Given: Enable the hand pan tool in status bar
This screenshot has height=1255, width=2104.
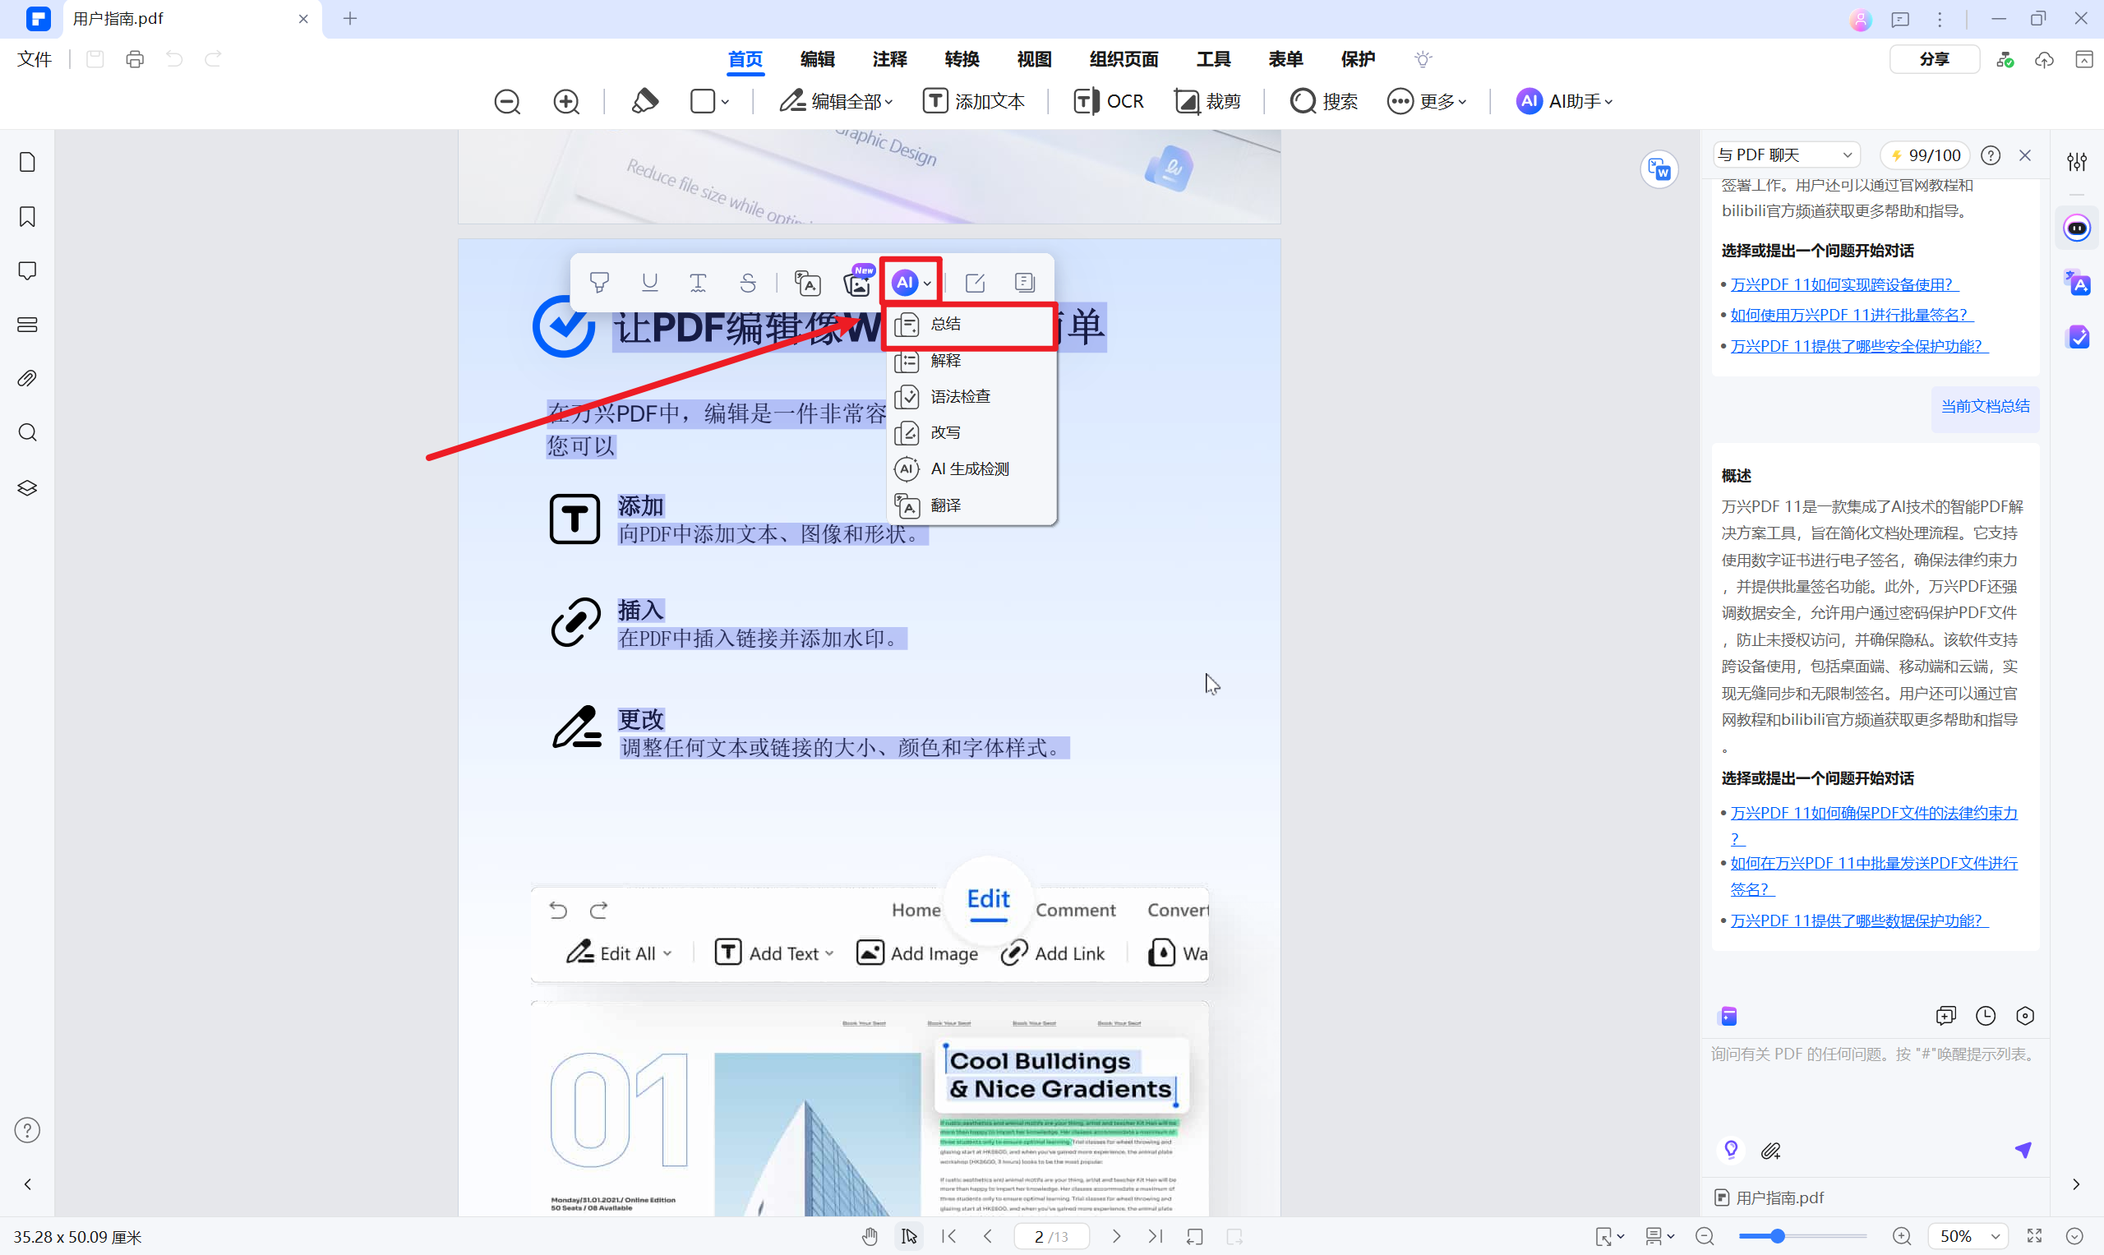Looking at the screenshot, I should tap(870, 1236).
